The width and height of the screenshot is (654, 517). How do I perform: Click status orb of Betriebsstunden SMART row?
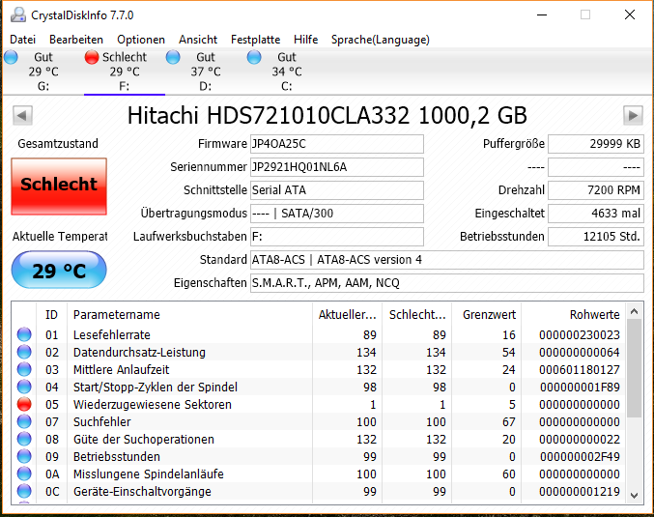coord(24,456)
